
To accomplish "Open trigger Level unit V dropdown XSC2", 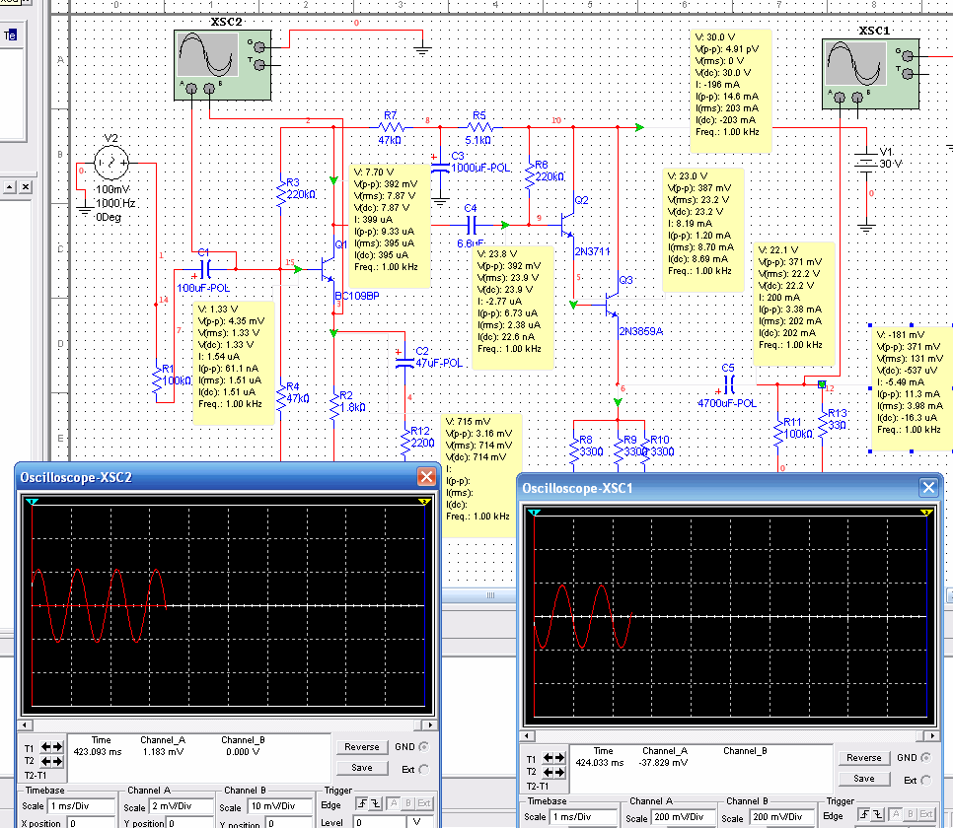I will point(420,822).
